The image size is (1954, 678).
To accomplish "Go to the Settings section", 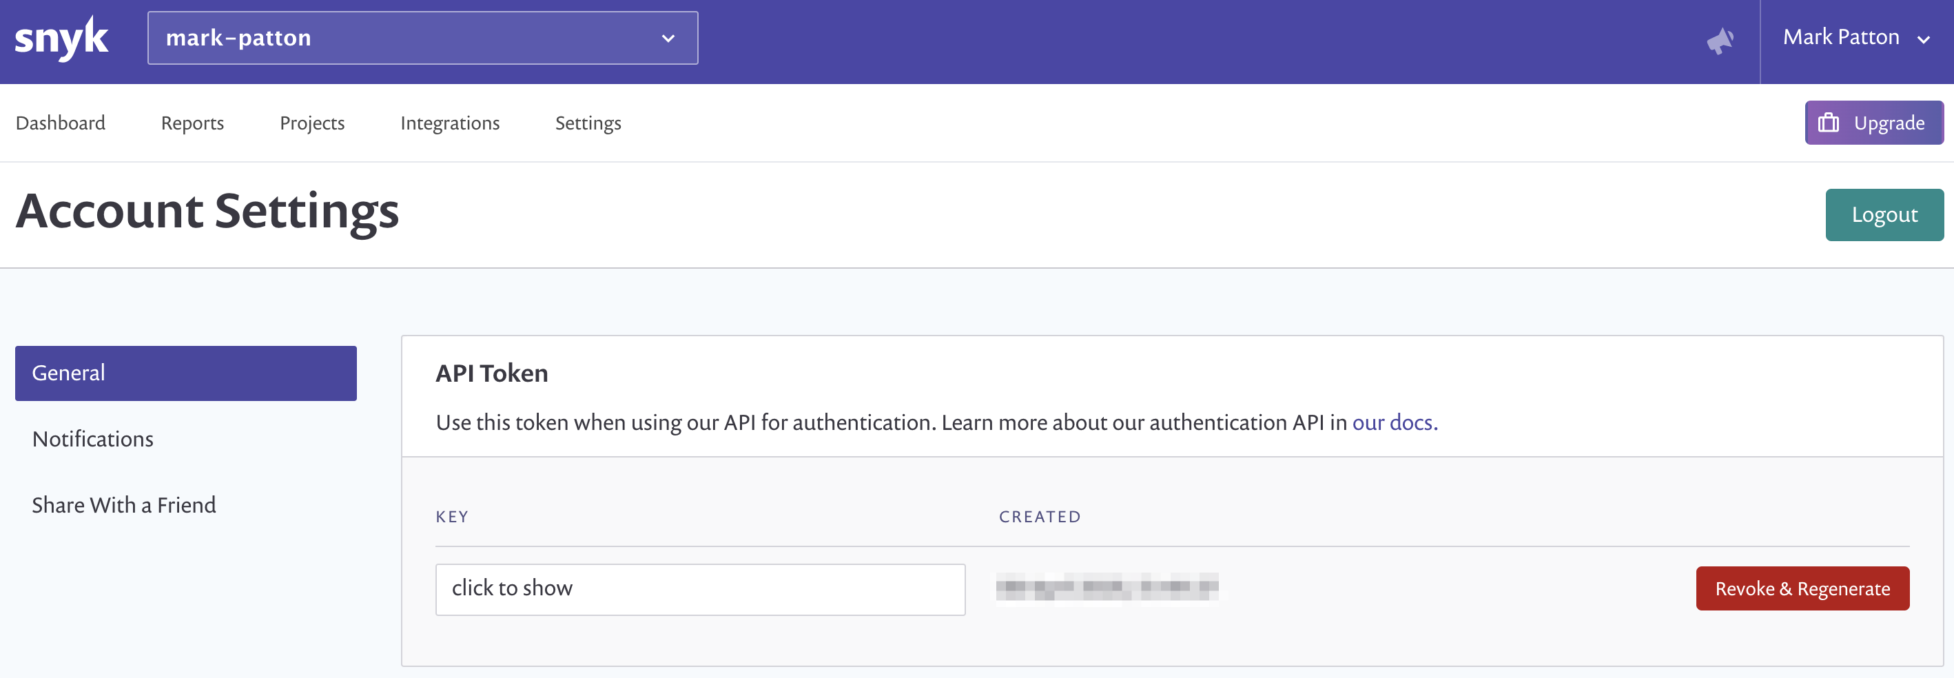I will (x=588, y=122).
